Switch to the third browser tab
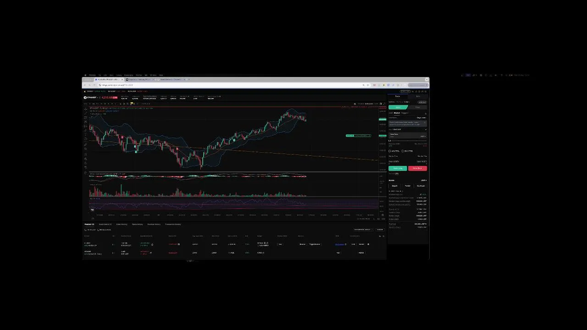The image size is (587, 330). (x=171, y=79)
